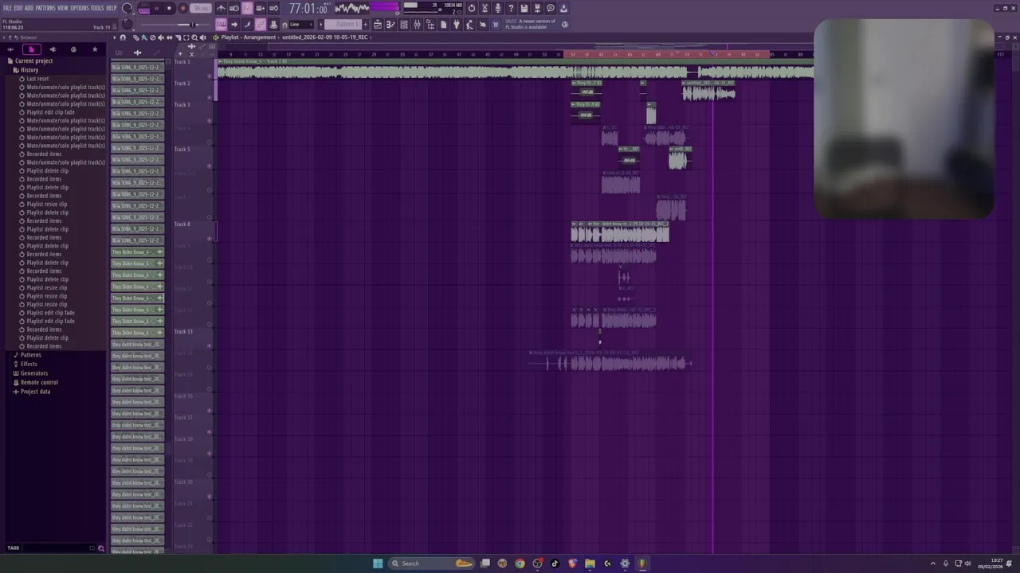Open the HELP menu
This screenshot has height=573, width=1020.
[x=112, y=8]
